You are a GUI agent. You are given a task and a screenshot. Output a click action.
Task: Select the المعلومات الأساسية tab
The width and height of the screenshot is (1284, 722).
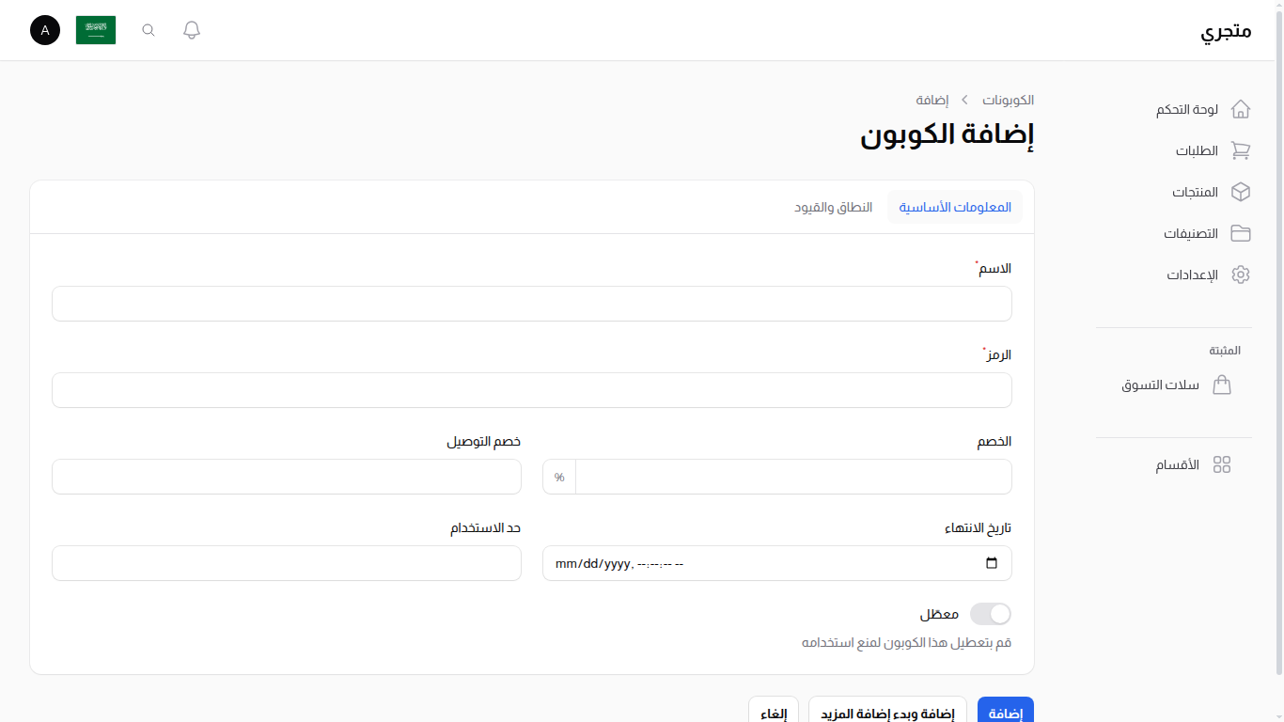click(954, 207)
